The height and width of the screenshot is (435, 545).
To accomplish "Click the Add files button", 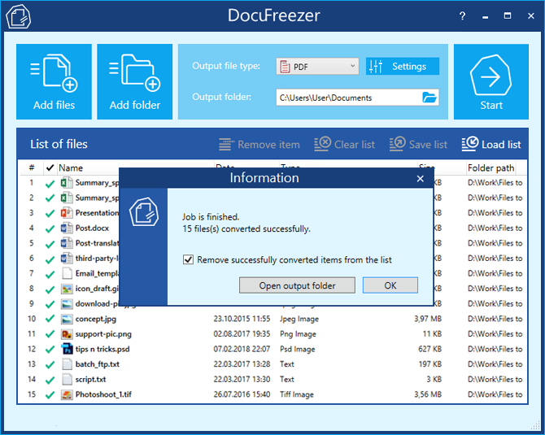I will 54,81.
